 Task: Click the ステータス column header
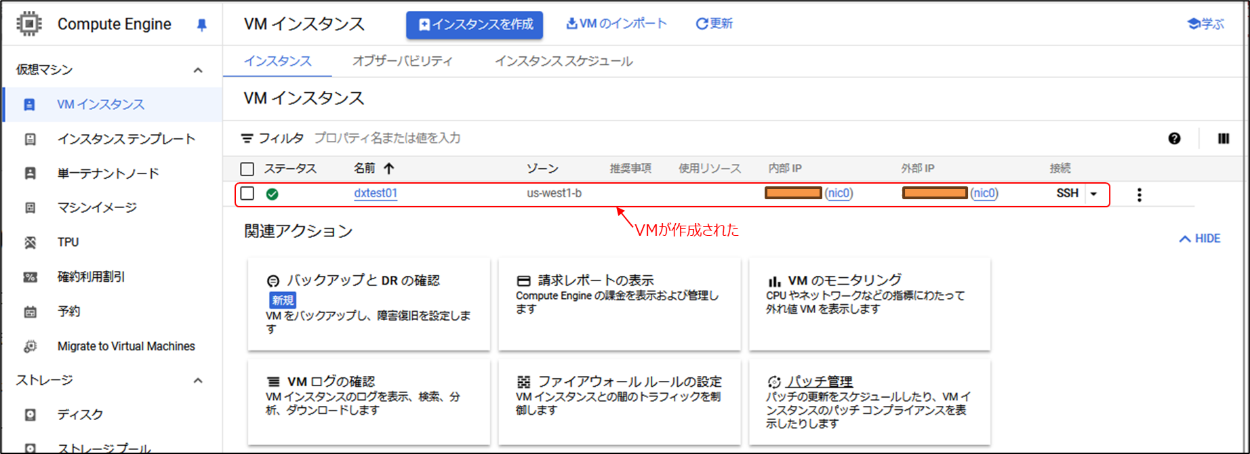click(290, 168)
